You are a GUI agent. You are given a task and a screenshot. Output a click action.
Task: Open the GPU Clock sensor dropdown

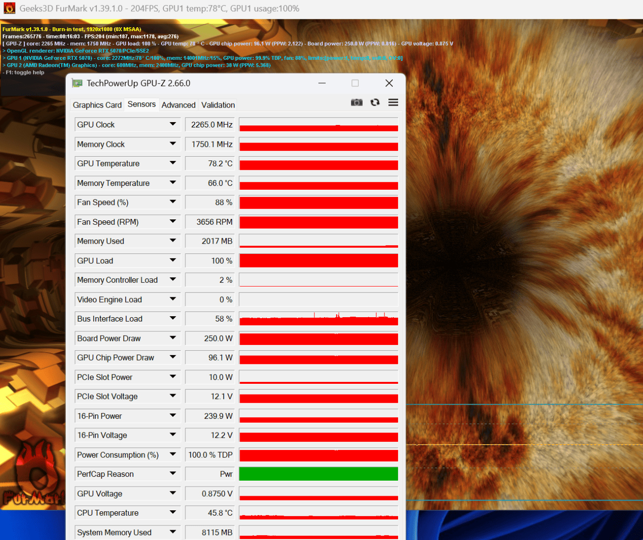tap(173, 125)
